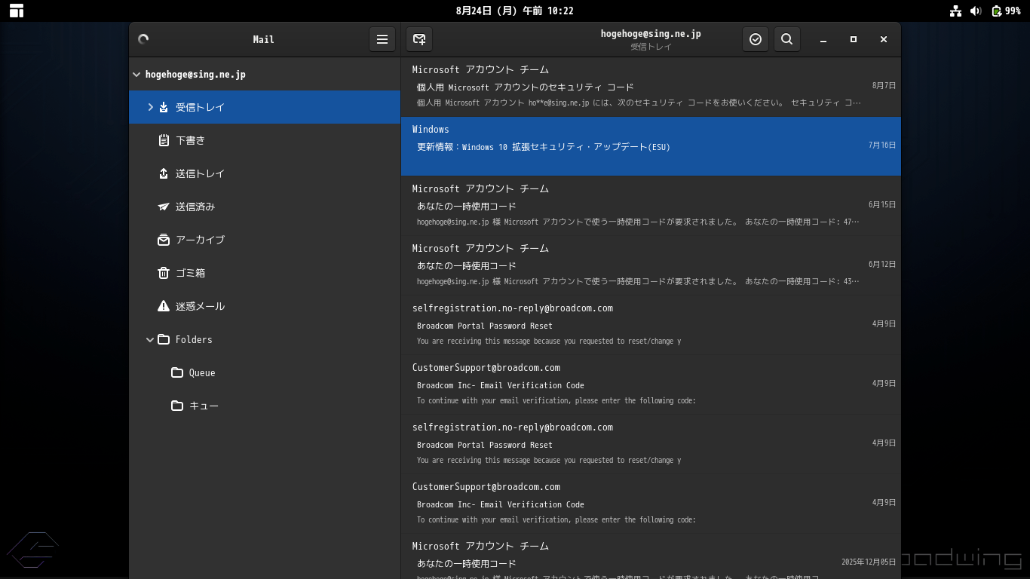This screenshot has height=579, width=1030.
Task: Click the inbox tray icon
Action: pos(164,107)
